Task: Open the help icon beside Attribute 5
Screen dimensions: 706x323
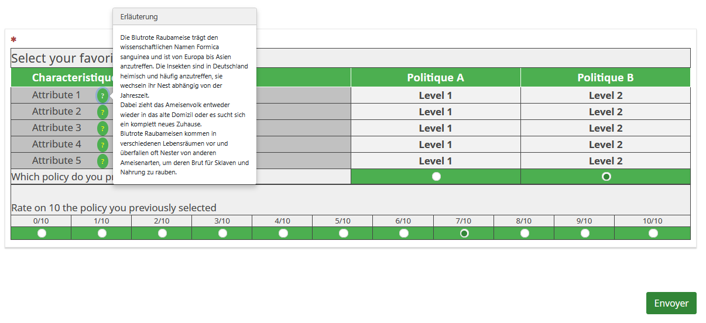Action: (x=102, y=161)
